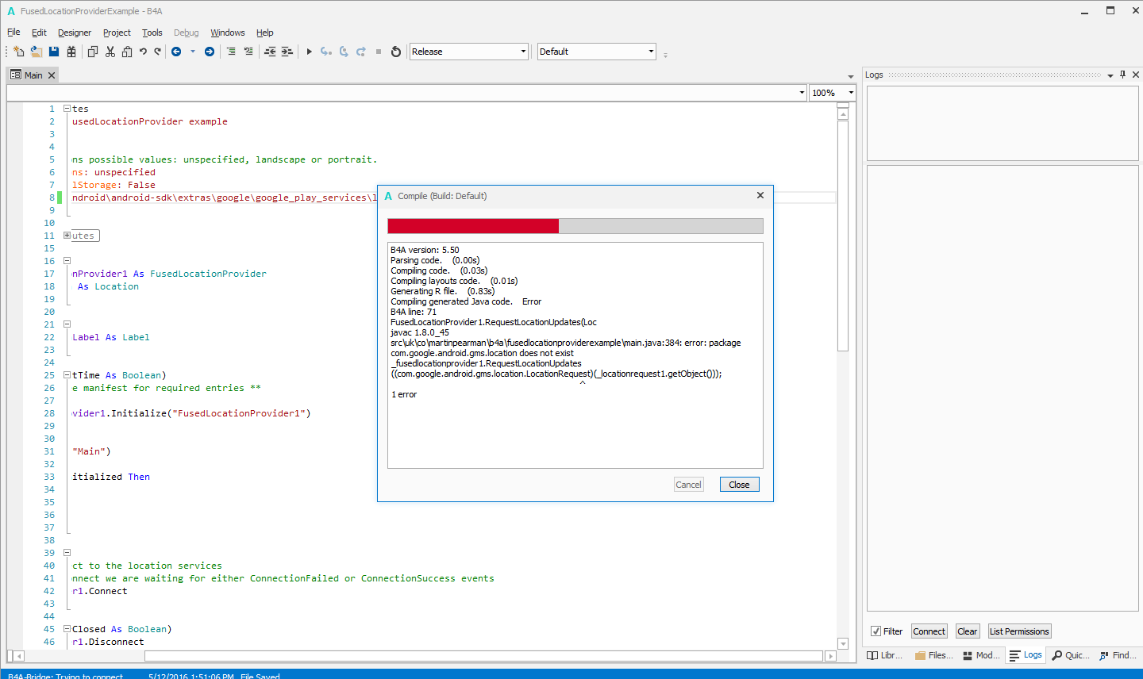
Task: Dismiss Compile dialog via title bar X
Action: (x=760, y=195)
